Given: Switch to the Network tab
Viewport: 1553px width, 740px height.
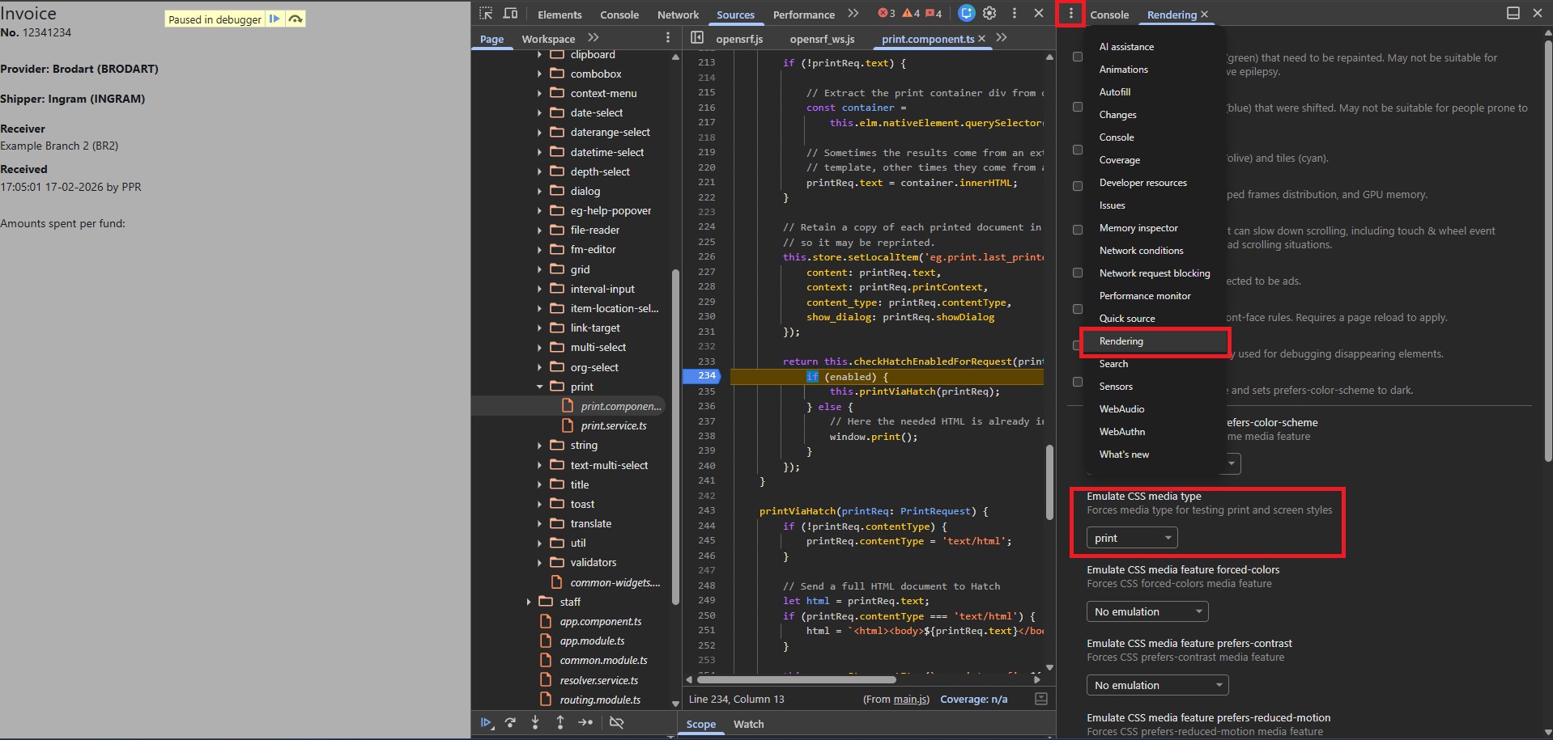Looking at the screenshot, I should [678, 15].
